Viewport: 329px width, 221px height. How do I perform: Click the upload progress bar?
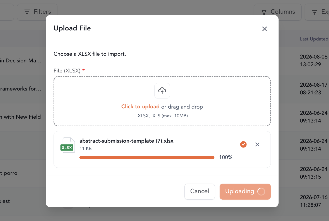pyautogui.click(x=147, y=158)
